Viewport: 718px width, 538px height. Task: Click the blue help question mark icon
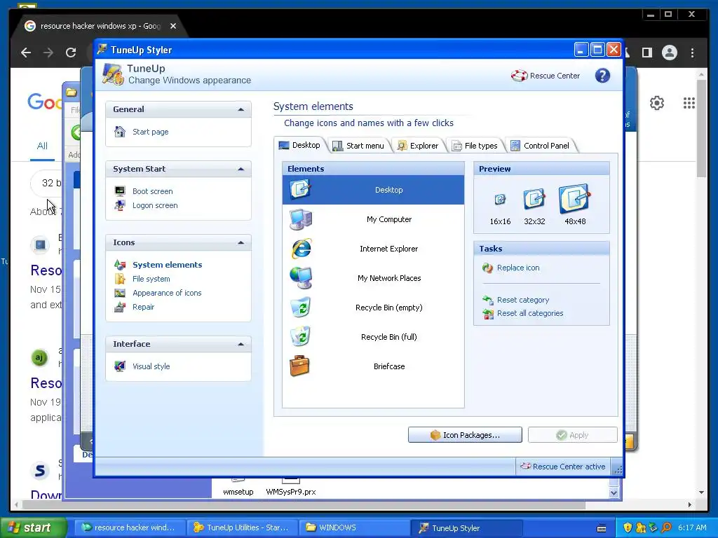[x=602, y=76]
